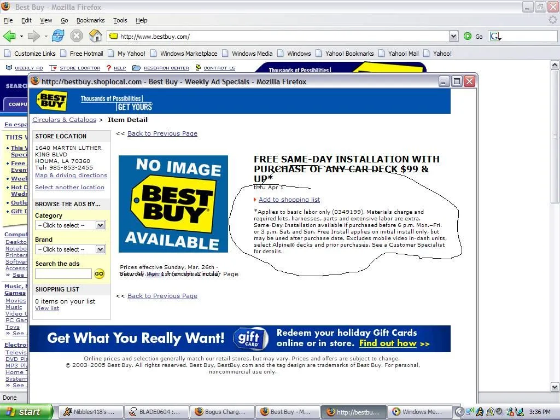Click the Toys link in background sidebar
Screen dimensions: 560x420
[13, 327]
